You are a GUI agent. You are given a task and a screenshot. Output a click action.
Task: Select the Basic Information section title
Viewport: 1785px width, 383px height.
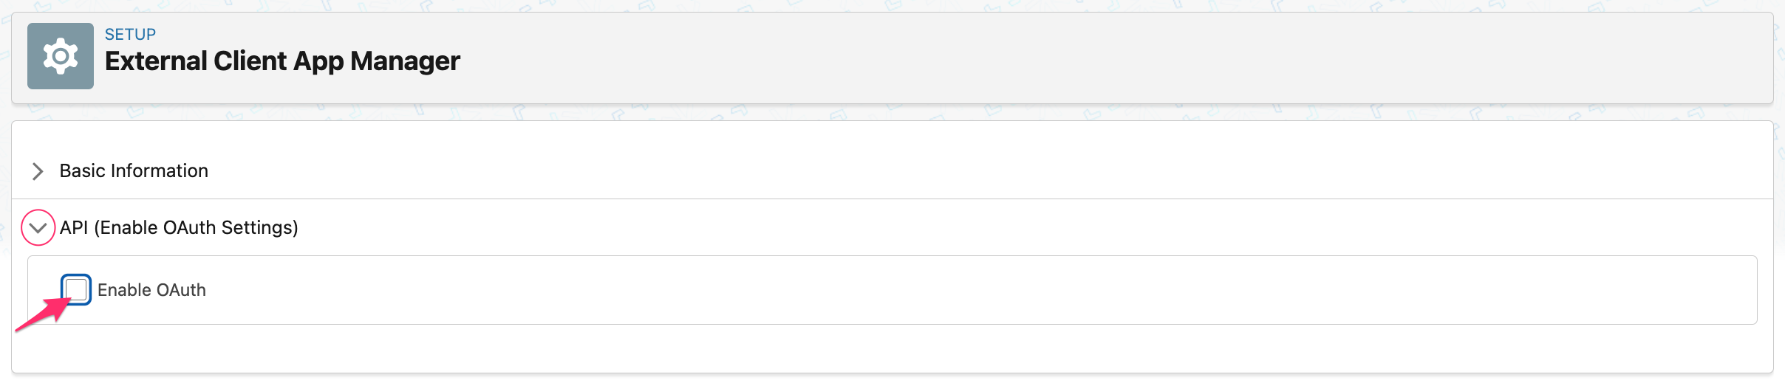(134, 171)
